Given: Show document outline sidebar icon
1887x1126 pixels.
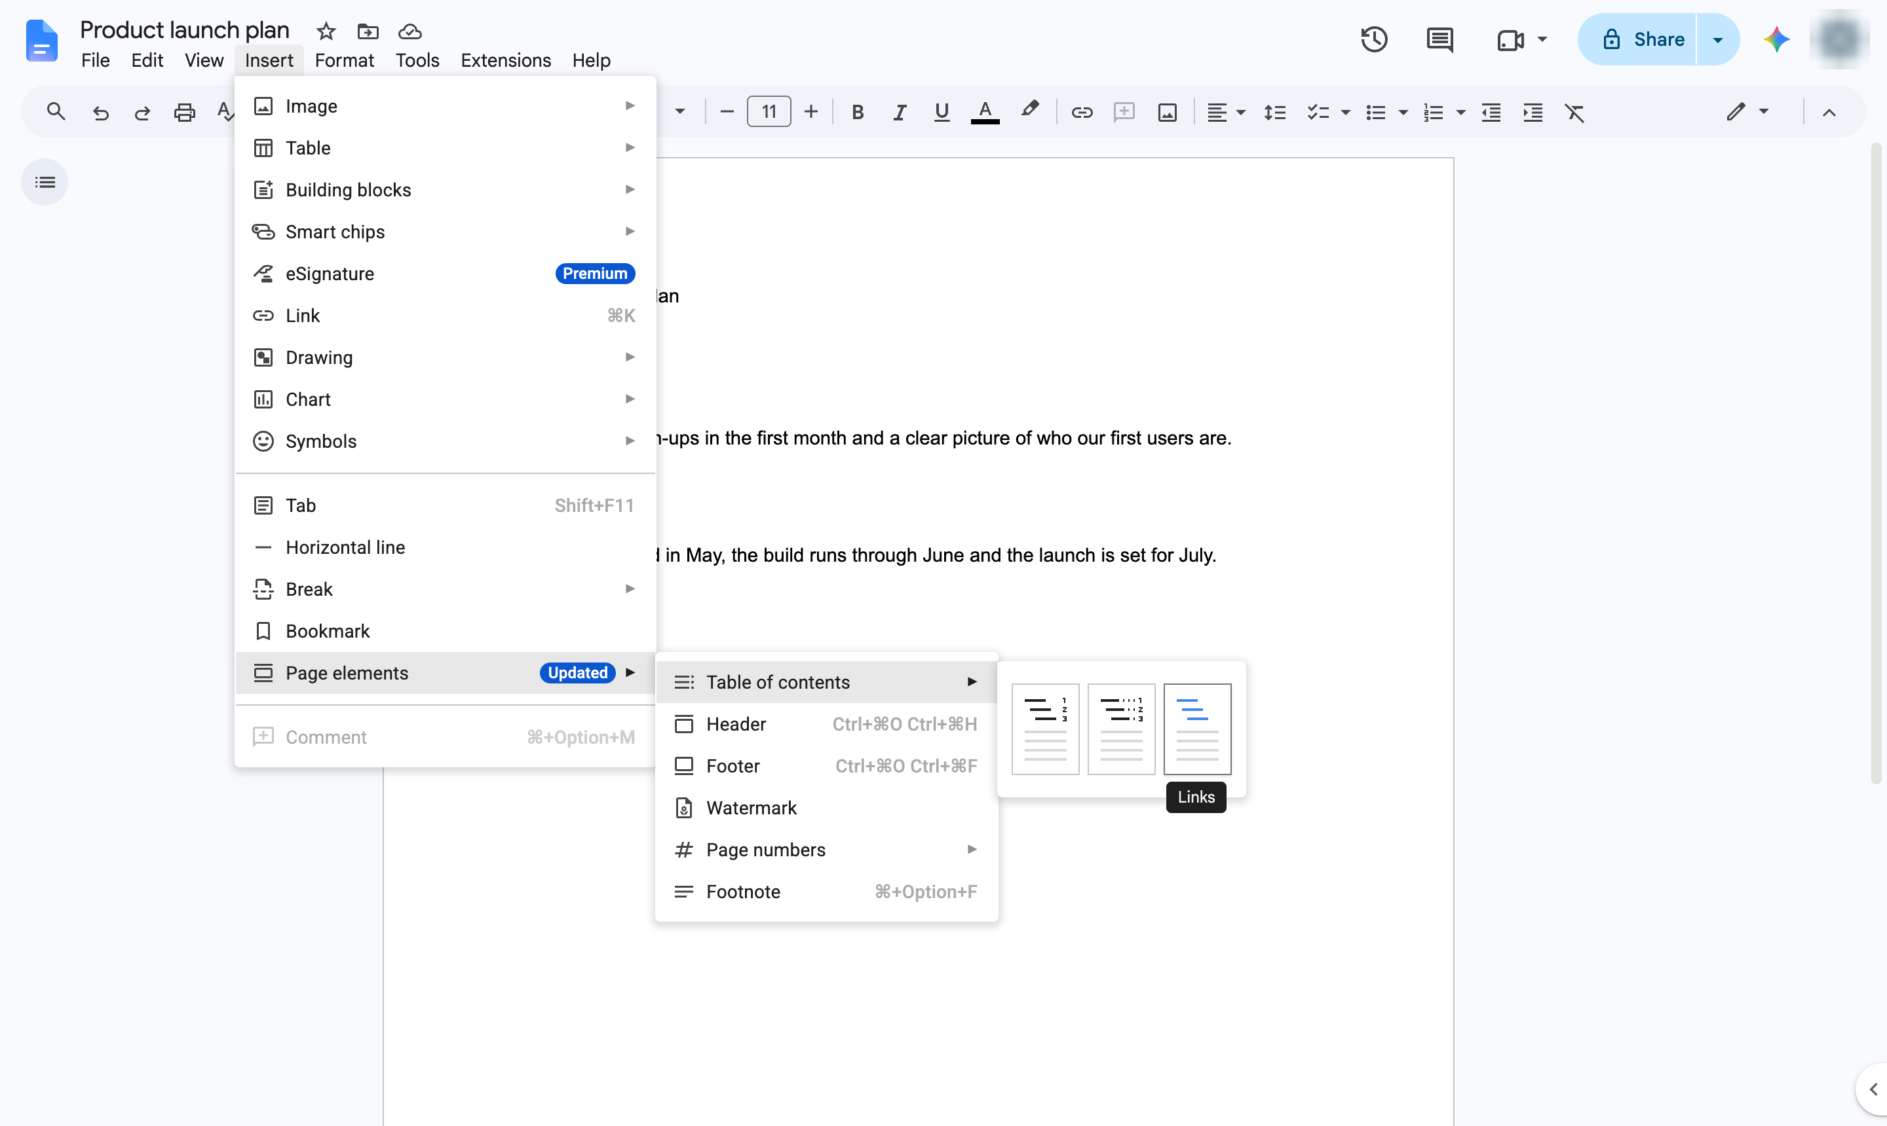Looking at the screenshot, I should pyautogui.click(x=45, y=182).
